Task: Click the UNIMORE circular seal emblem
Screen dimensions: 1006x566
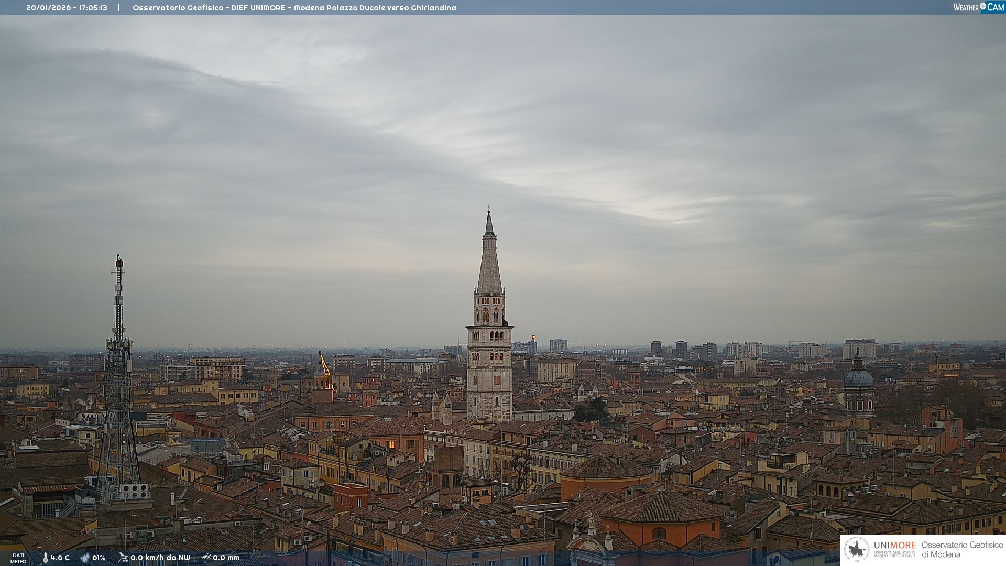Action: click(857, 549)
